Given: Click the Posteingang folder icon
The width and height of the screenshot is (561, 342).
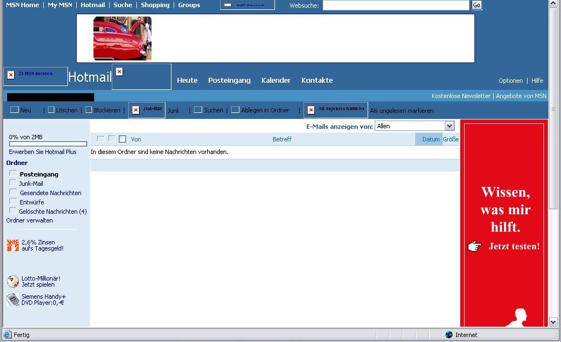Looking at the screenshot, I should click(13, 173).
